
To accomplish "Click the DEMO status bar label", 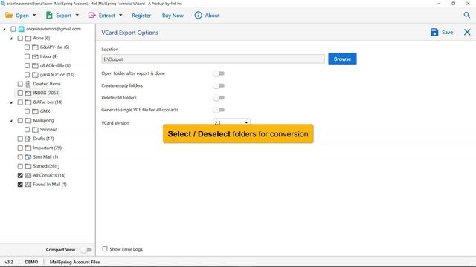I will (31, 262).
